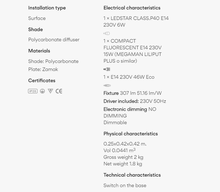
Task: Click the Driver included label
Action: tap(121, 101)
